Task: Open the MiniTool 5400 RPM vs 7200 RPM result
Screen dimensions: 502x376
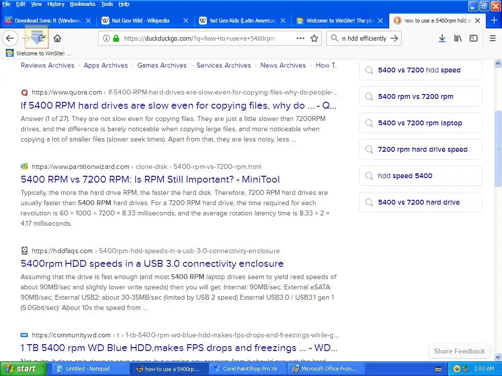Action: (x=150, y=179)
